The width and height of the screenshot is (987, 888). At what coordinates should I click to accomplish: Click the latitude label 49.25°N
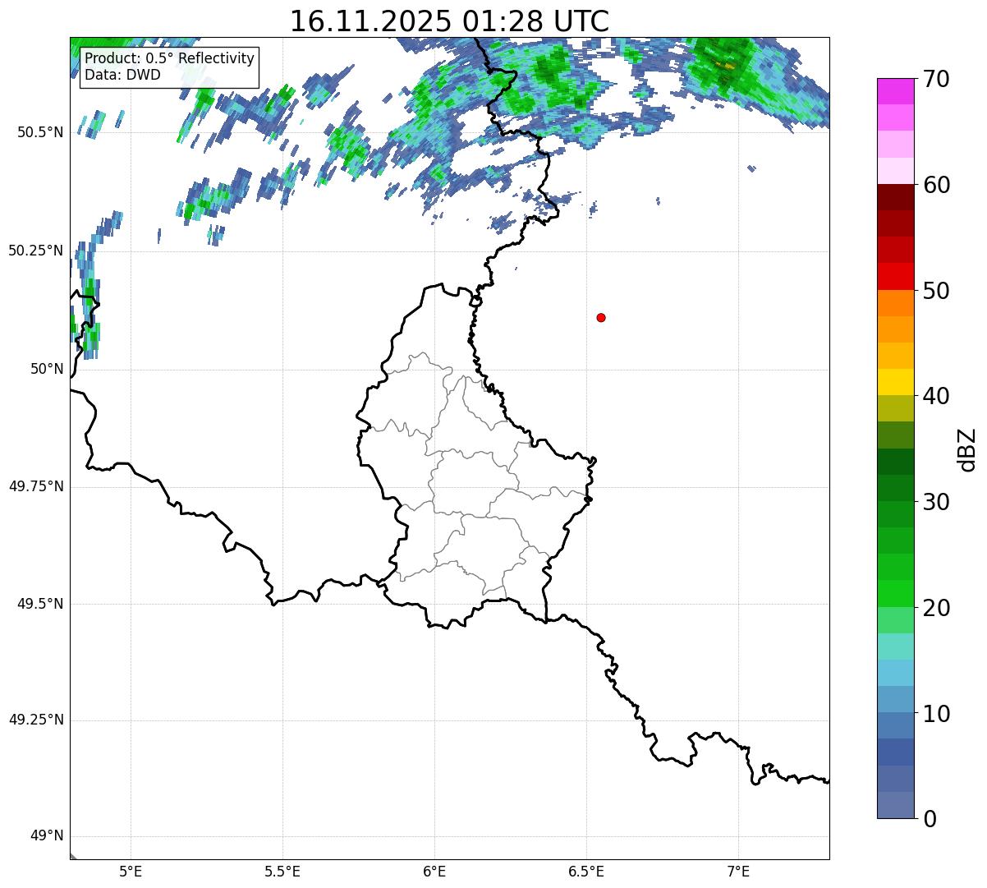(36, 720)
